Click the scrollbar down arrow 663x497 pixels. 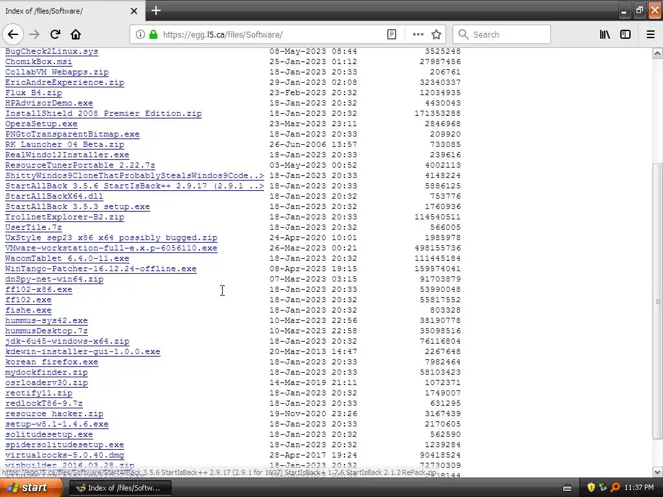pos(658,472)
